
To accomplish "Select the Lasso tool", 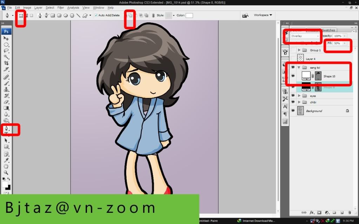I will (6, 51).
